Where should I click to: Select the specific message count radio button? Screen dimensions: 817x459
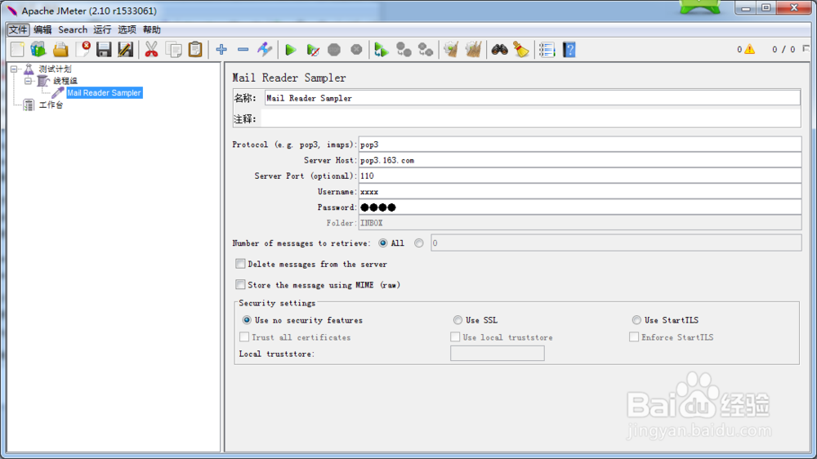(x=419, y=243)
